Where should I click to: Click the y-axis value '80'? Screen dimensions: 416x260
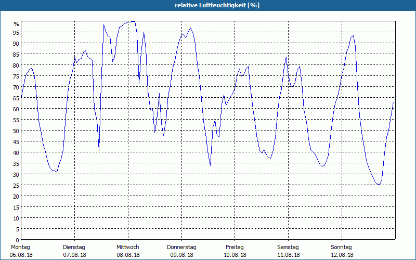tap(16, 66)
